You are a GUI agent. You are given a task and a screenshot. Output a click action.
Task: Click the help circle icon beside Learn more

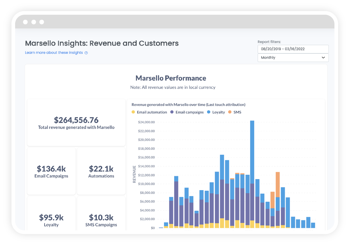86,53
